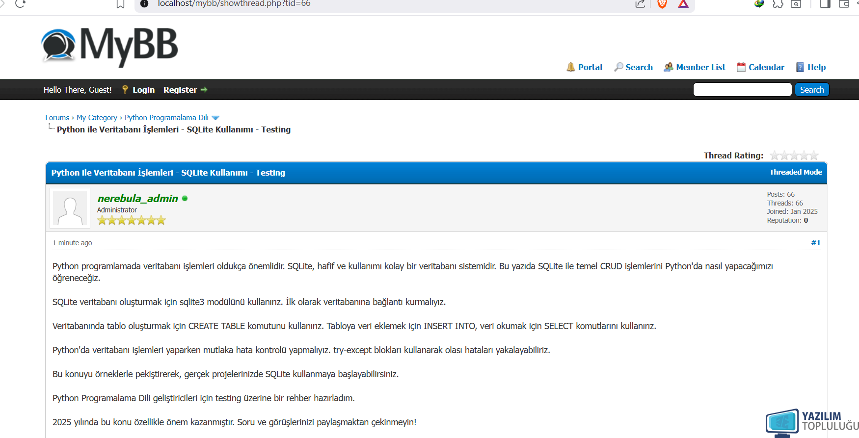Click the Login link
The width and height of the screenshot is (859, 438).
pyautogui.click(x=143, y=90)
